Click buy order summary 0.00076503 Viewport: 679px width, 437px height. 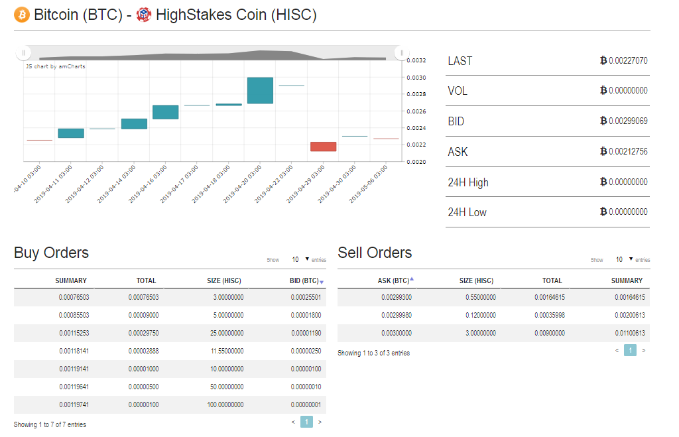tap(74, 298)
